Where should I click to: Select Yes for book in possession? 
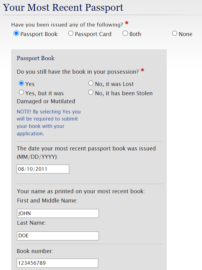click(x=21, y=83)
